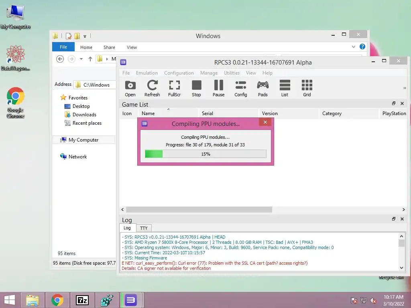Click the log scroll up arrow

coord(401,236)
